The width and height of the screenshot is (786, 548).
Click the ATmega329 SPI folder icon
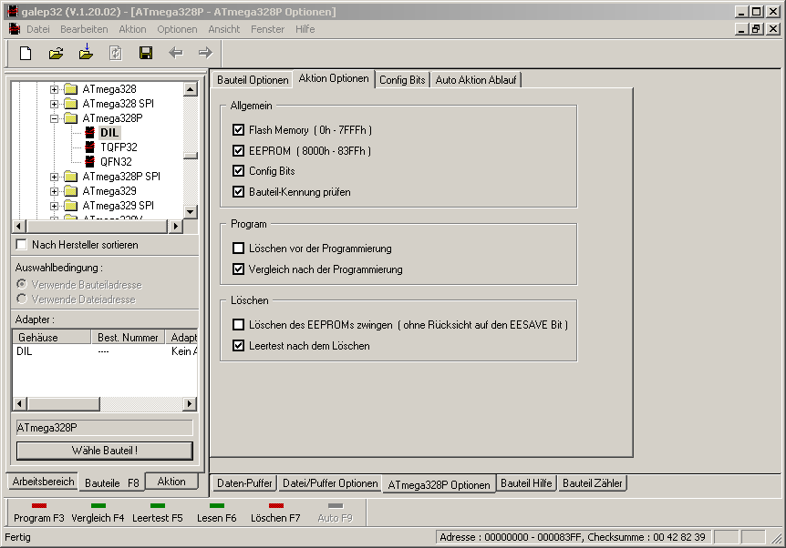click(x=71, y=206)
